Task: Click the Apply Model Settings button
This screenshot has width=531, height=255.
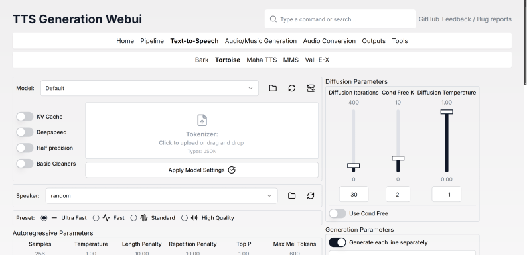Action: [x=202, y=170]
